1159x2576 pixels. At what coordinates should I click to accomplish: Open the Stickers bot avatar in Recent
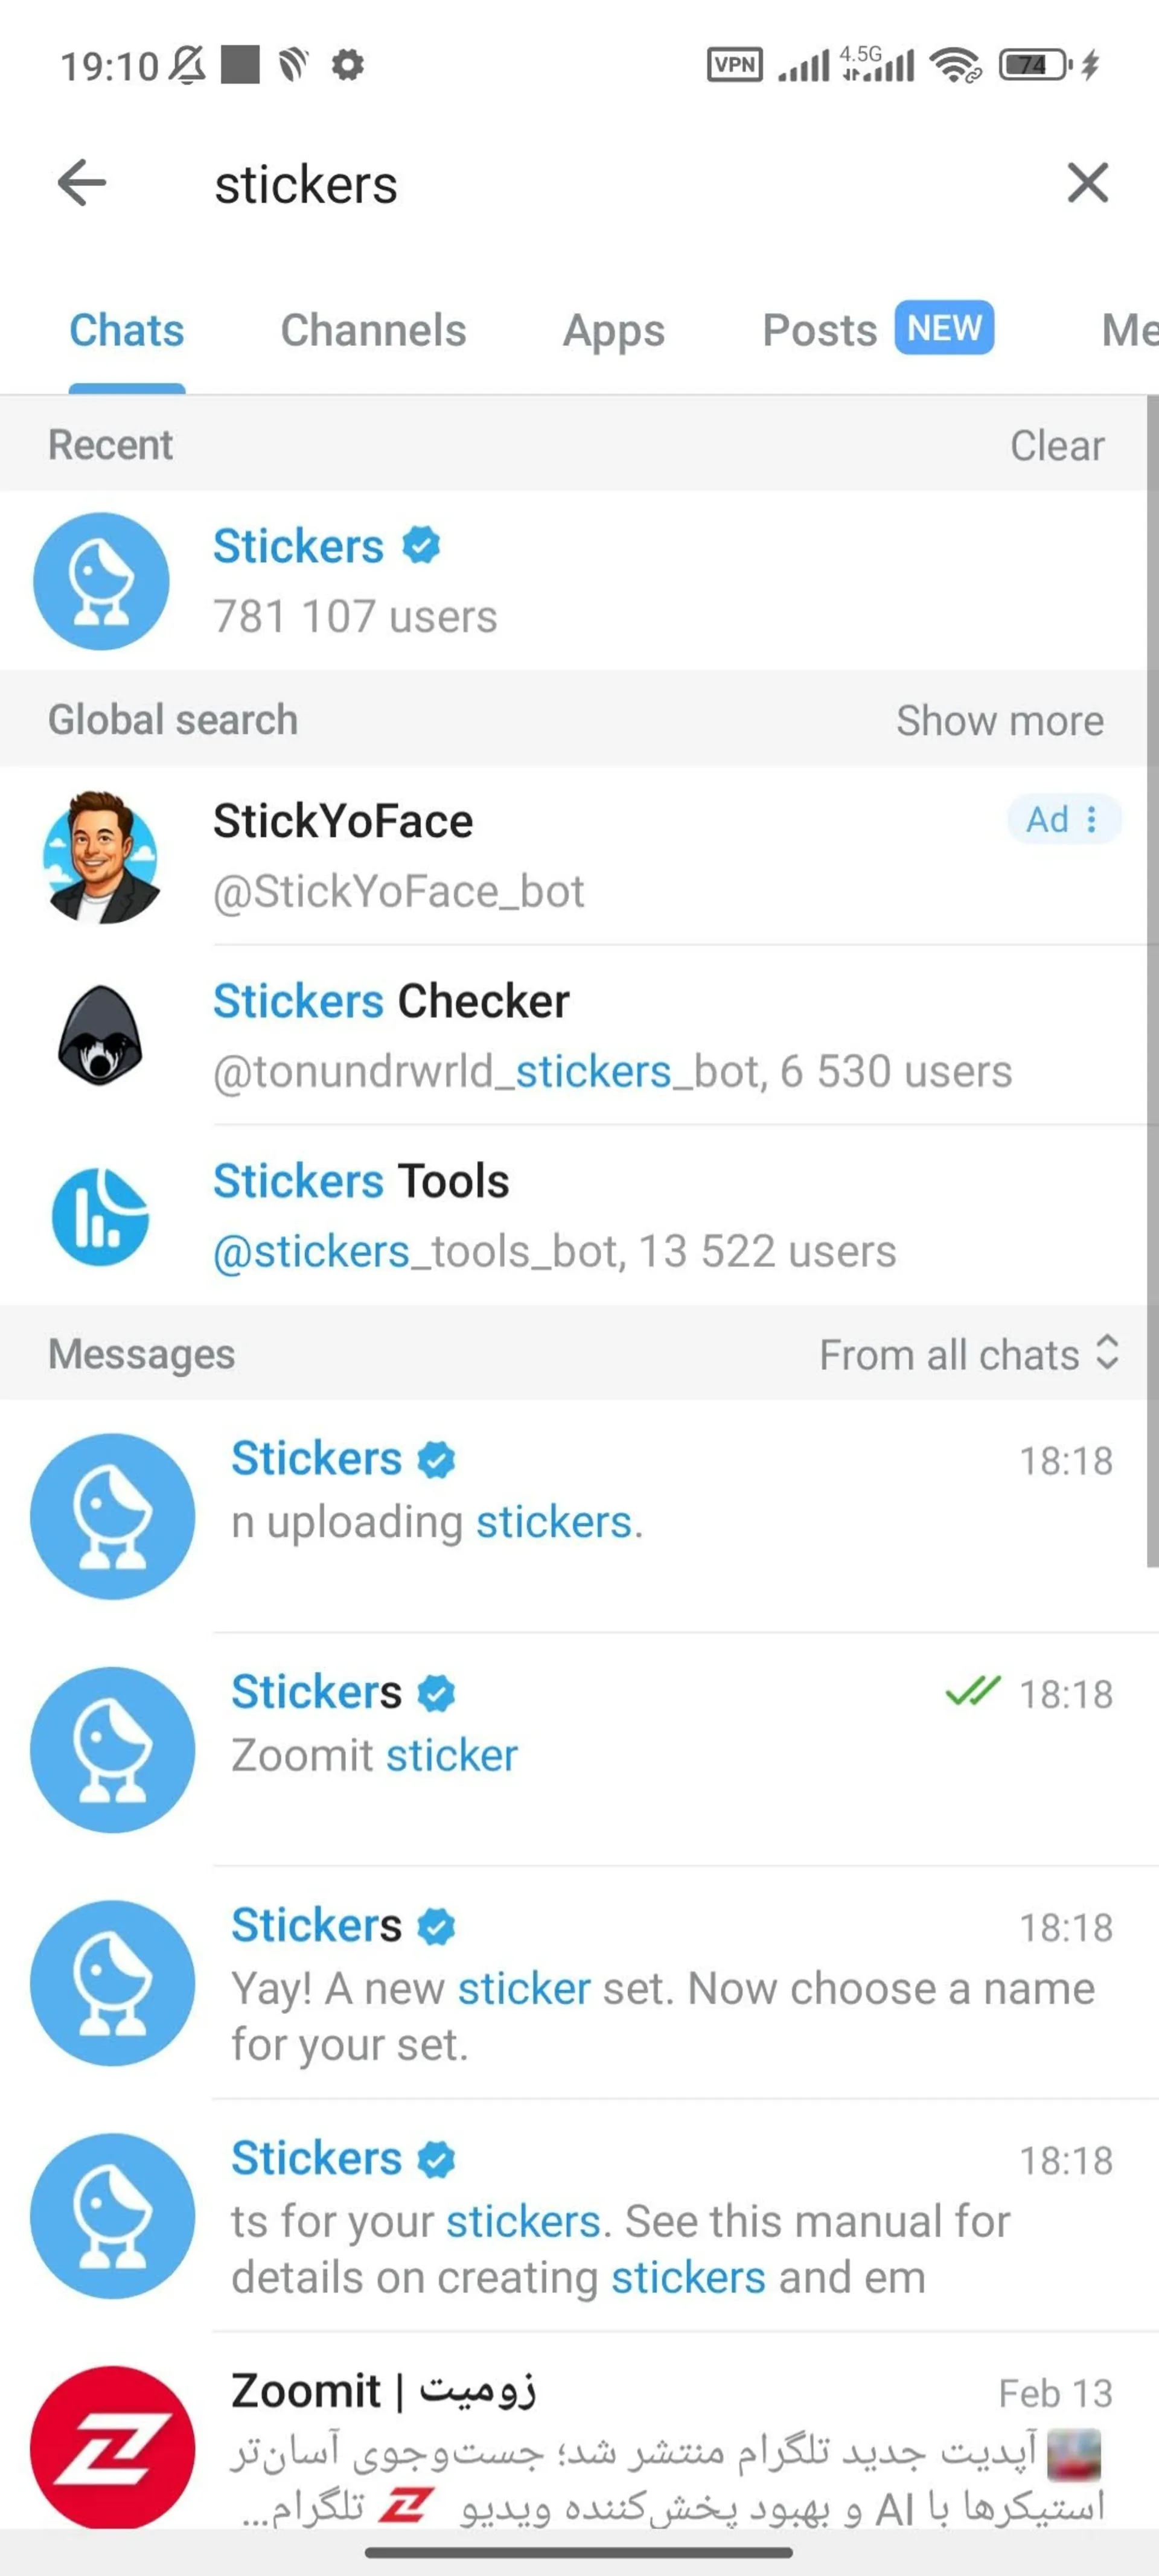click(x=101, y=581)
